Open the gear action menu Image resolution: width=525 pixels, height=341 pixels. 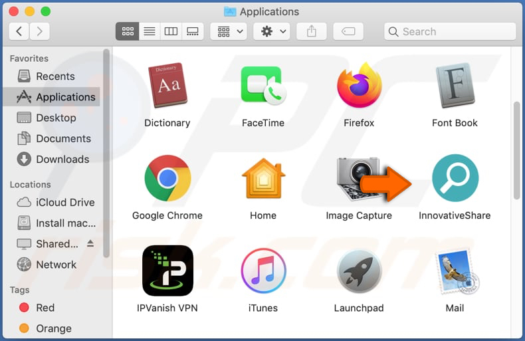click(x=272, y=31)
